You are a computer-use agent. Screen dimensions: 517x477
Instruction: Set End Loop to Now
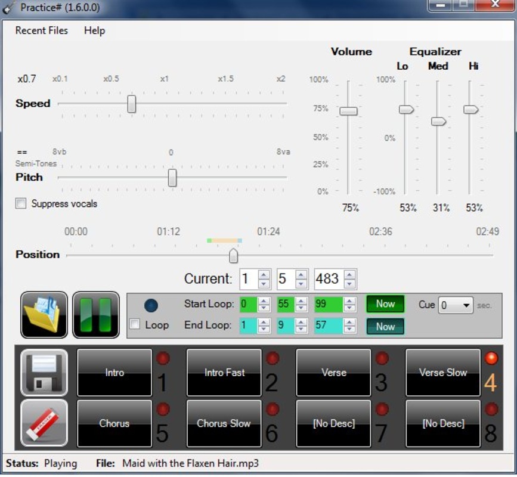pyautogui.click(x=385, y=326)
